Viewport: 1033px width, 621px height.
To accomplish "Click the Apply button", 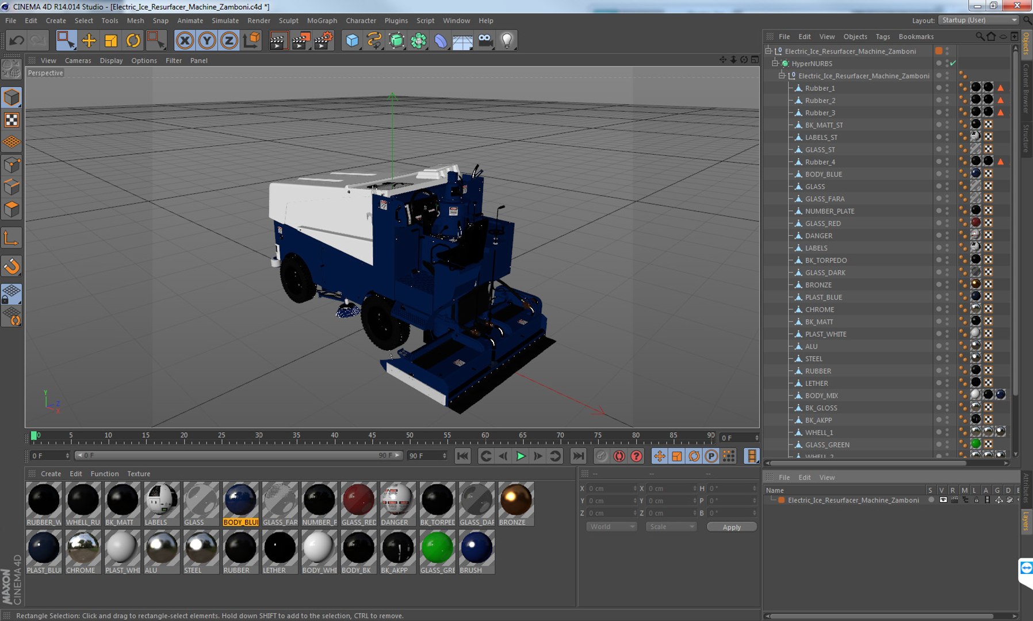I will (x=732, y=527).
